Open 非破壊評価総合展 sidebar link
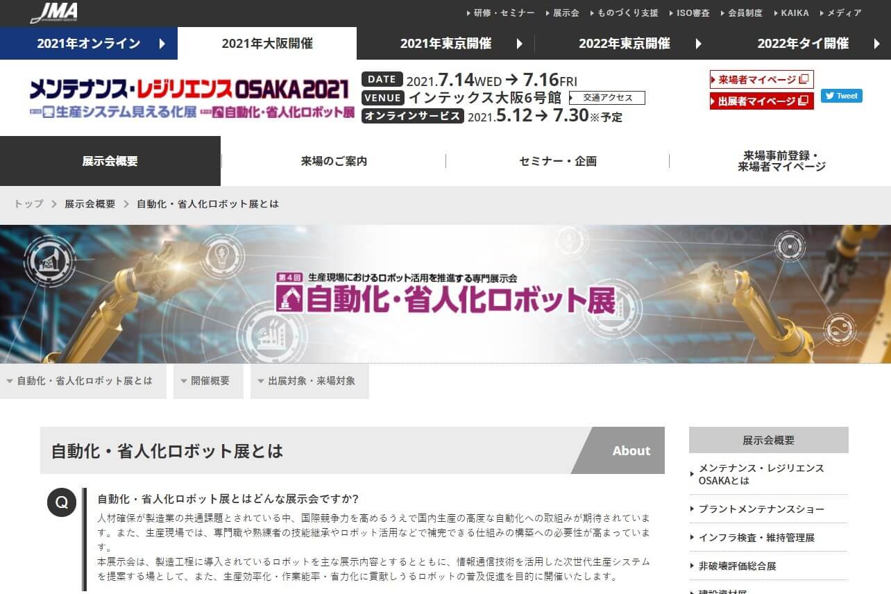891x594 pixels. (x=769, y=566)
